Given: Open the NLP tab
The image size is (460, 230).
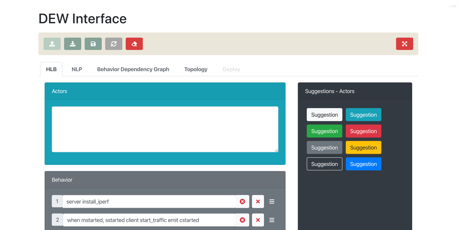Looking at the screenshot, I should coord(77,69).
